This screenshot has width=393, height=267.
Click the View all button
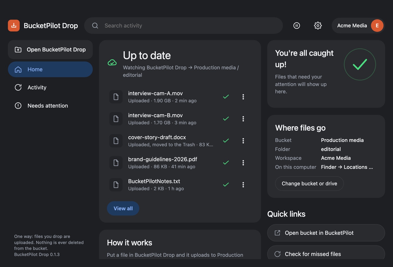tap(123, 208)
